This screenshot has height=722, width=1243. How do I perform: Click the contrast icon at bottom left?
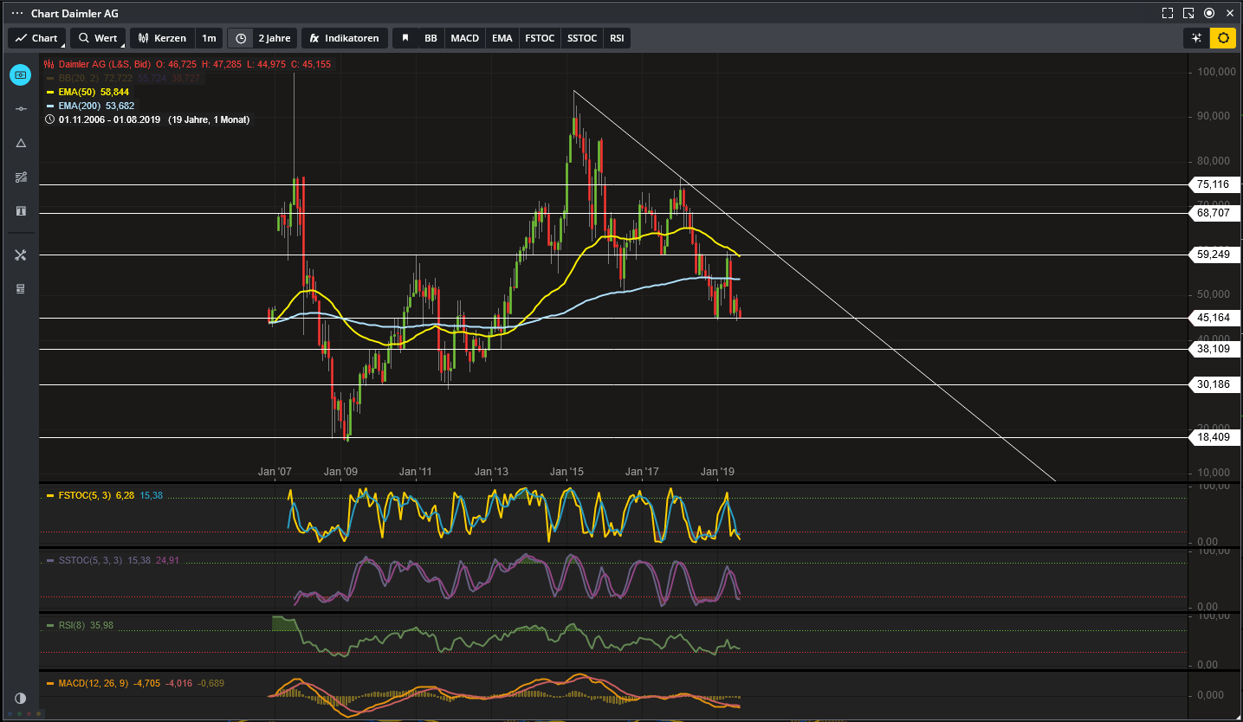click(21, 698)
